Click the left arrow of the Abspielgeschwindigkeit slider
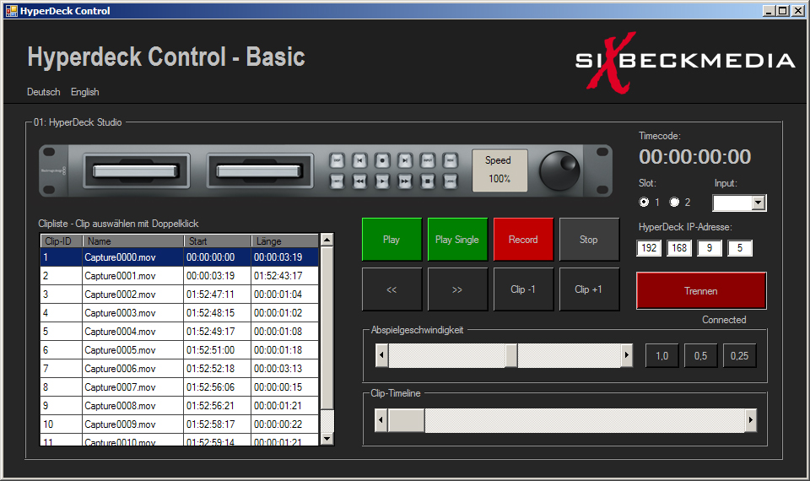The width and height of the screenshot is (810, 481). pyautogui.click(x=381, y=355)
